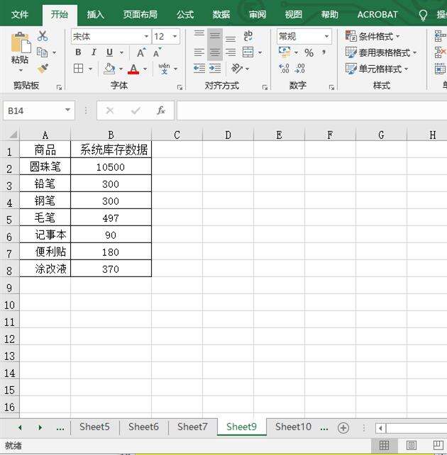447x455 pixels.
Task: Click the Paste clipboard icon
Action: [21, 43]
